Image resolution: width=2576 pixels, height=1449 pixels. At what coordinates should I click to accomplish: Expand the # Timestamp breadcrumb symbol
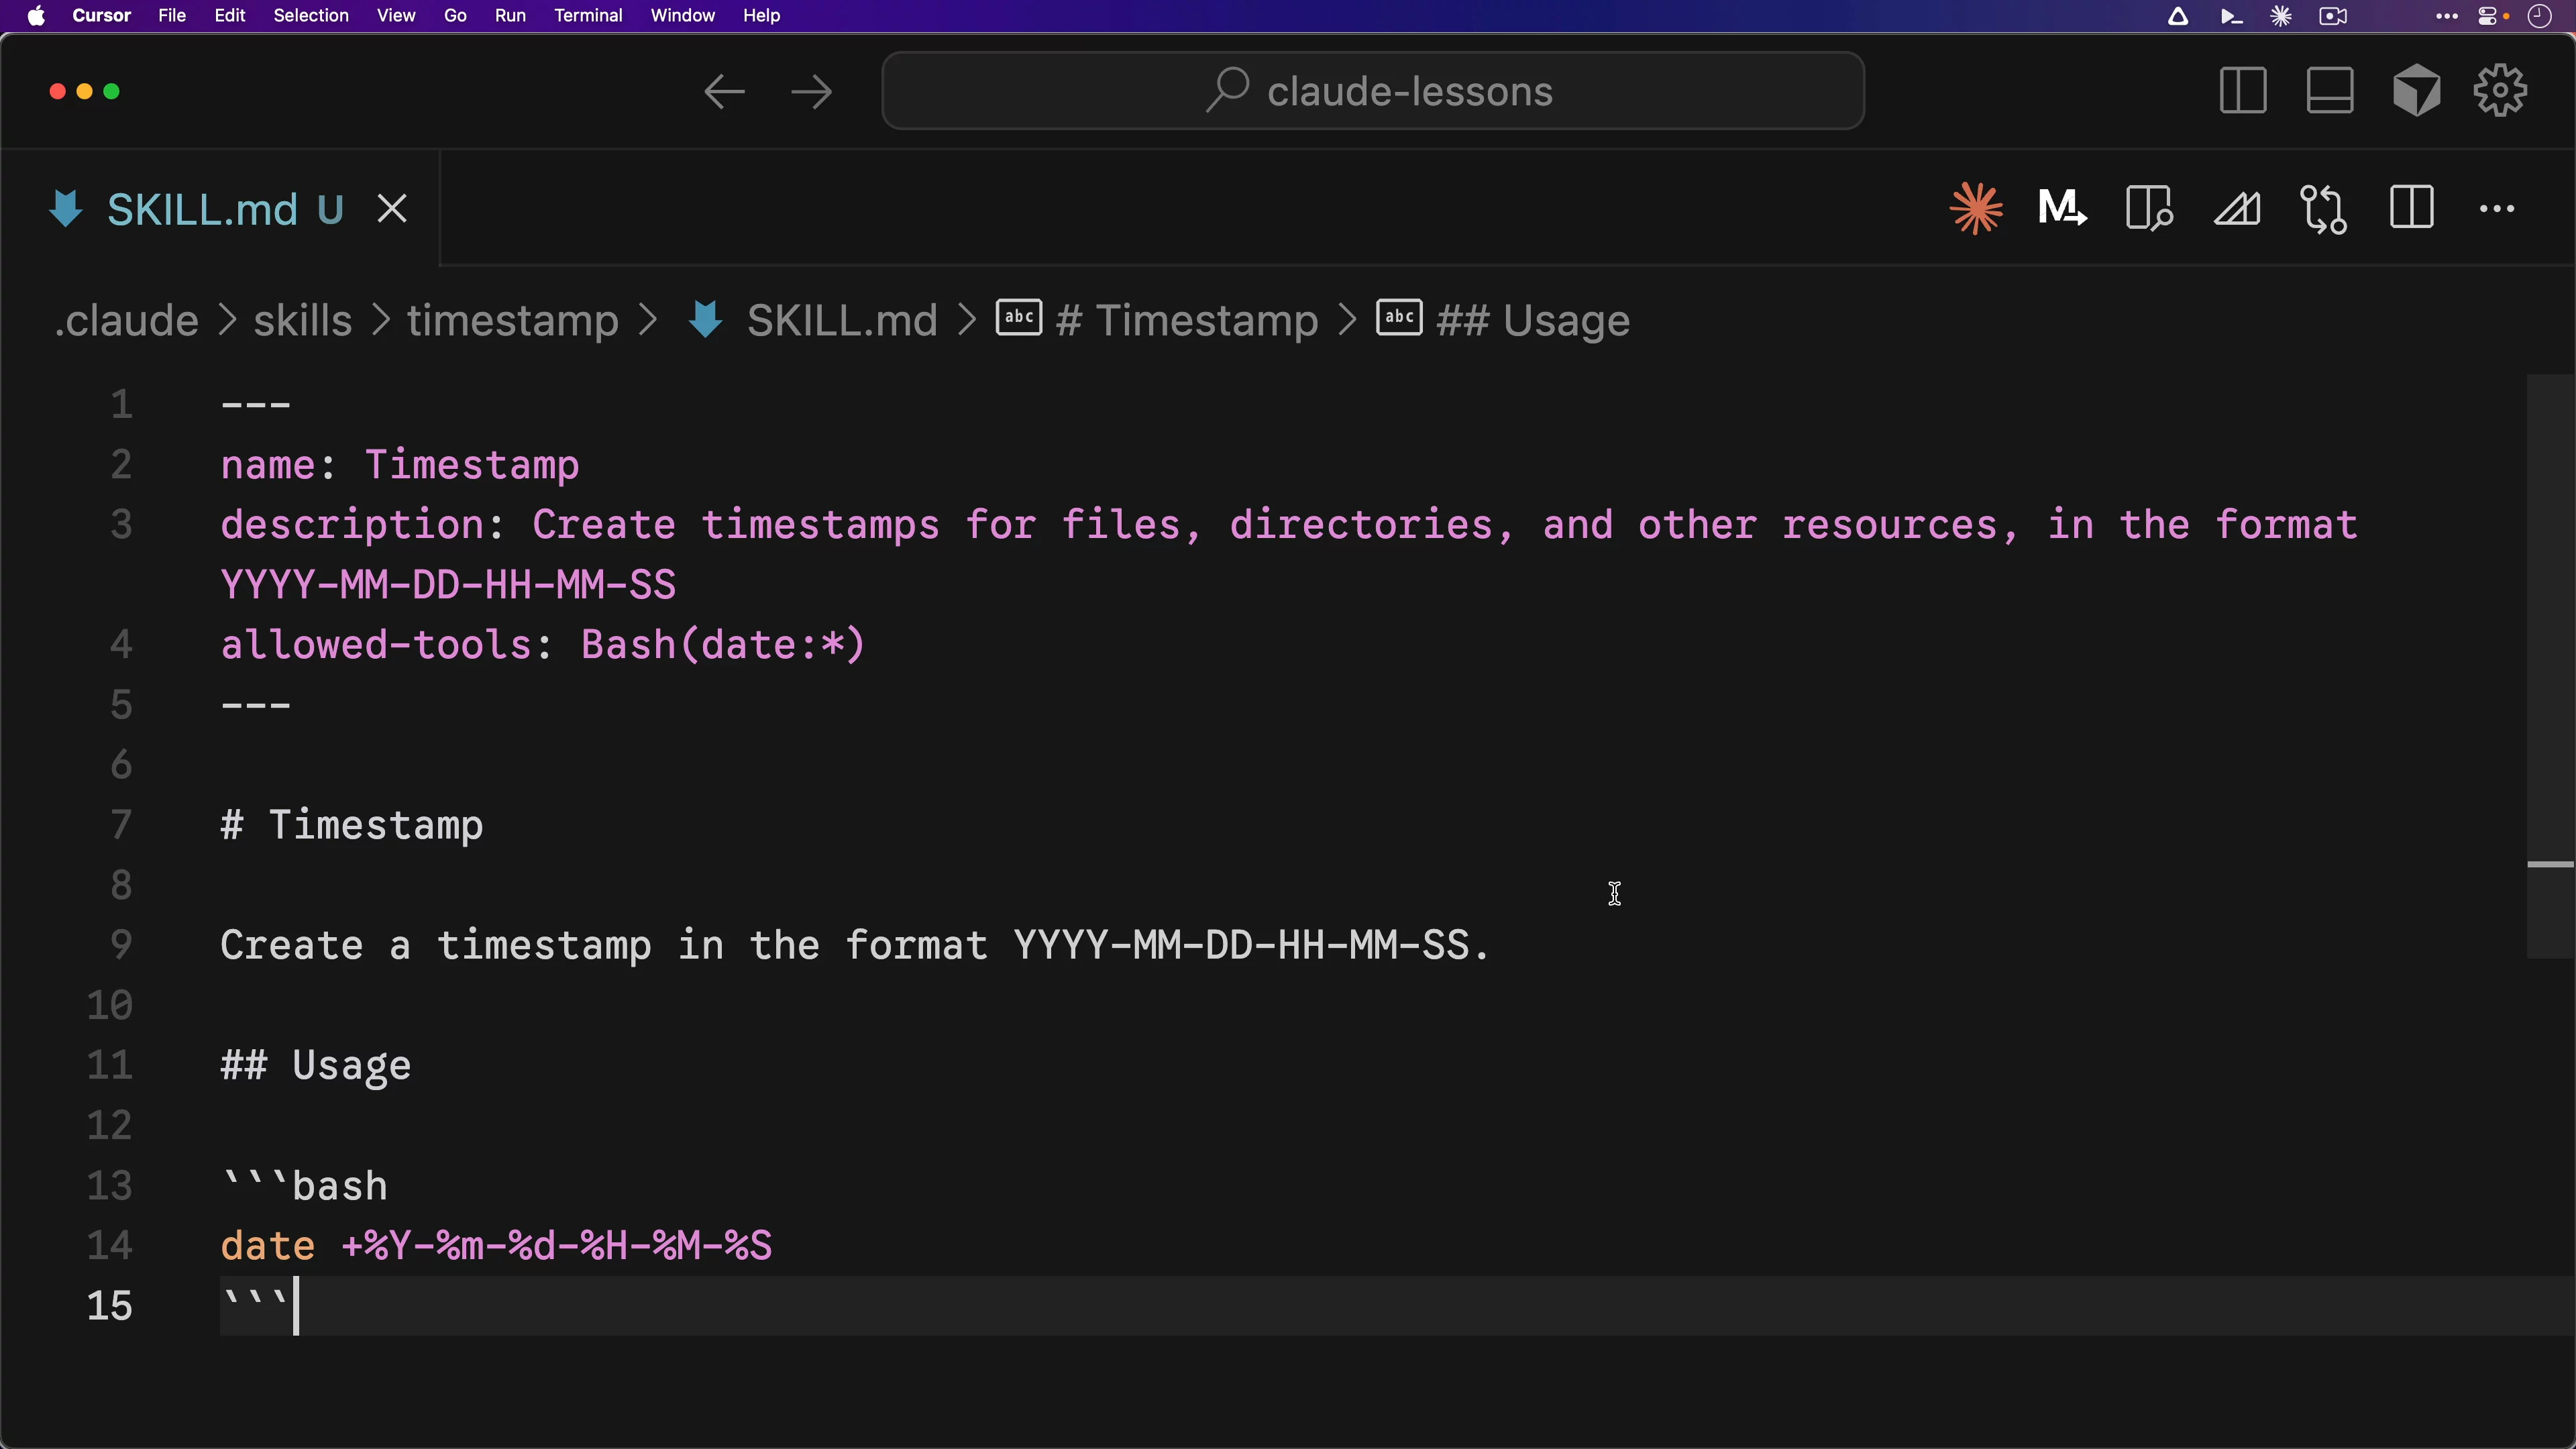(1186, 320)
